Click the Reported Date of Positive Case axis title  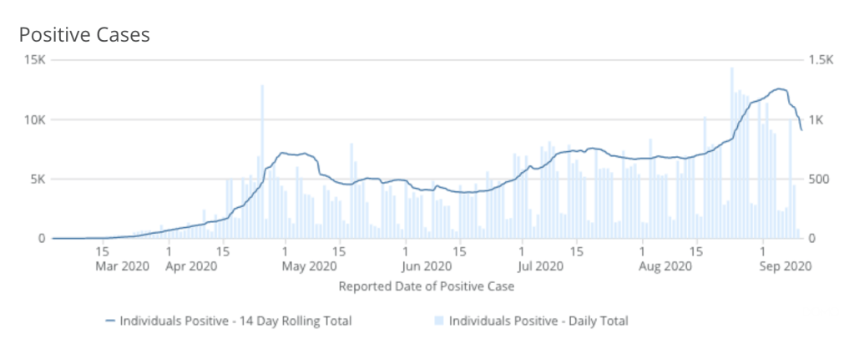(426, 286)
